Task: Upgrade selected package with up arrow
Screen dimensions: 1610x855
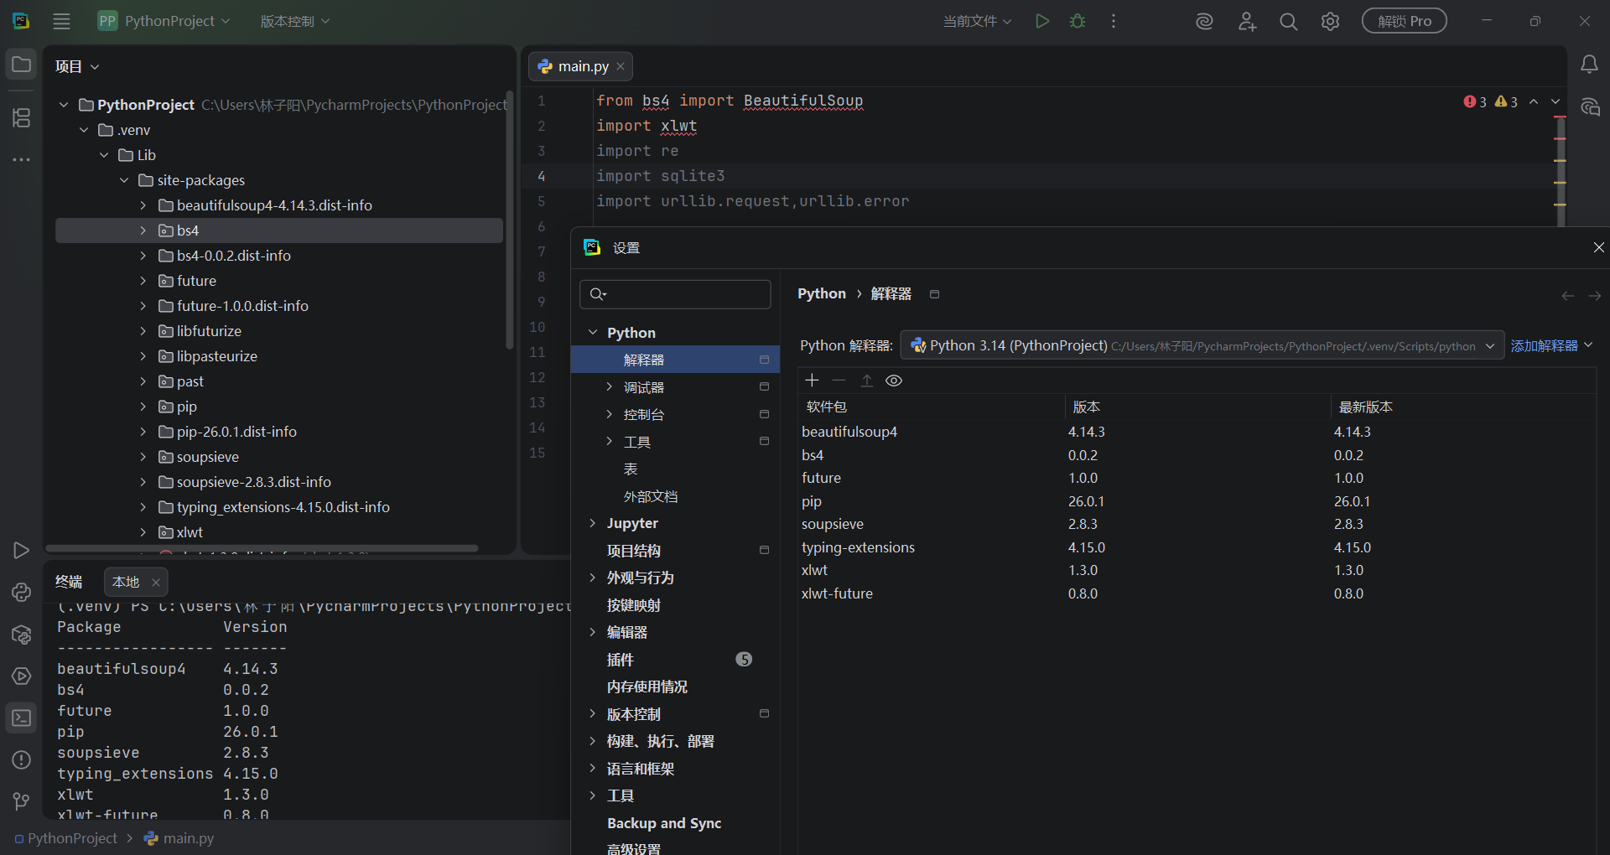Action: (867, 381)
